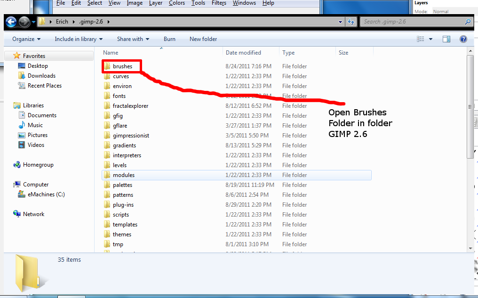The image size is (478, 298).
Task: Click the gimpressionist folder icon
Action: coord(107,136)
